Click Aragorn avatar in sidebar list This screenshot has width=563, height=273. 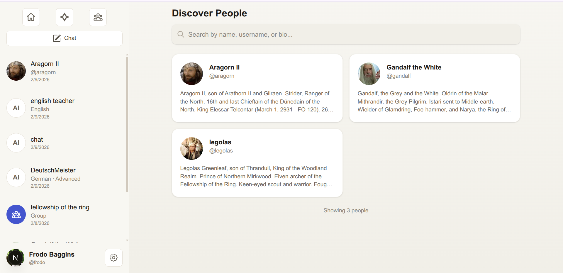point(16,71)
